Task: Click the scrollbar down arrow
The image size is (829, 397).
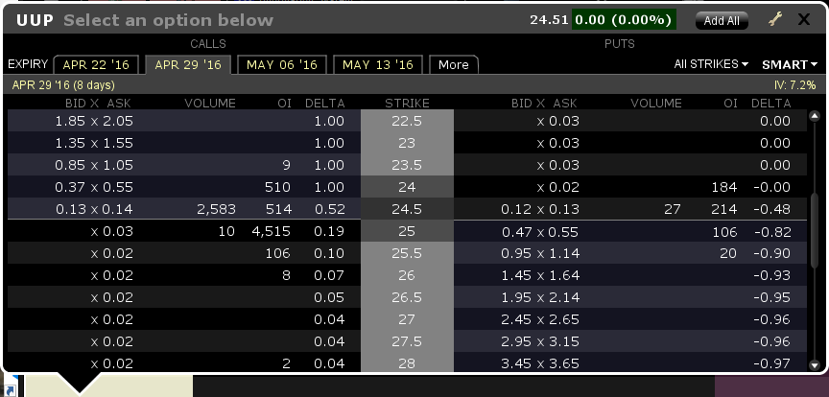Action: click(815, 364)
